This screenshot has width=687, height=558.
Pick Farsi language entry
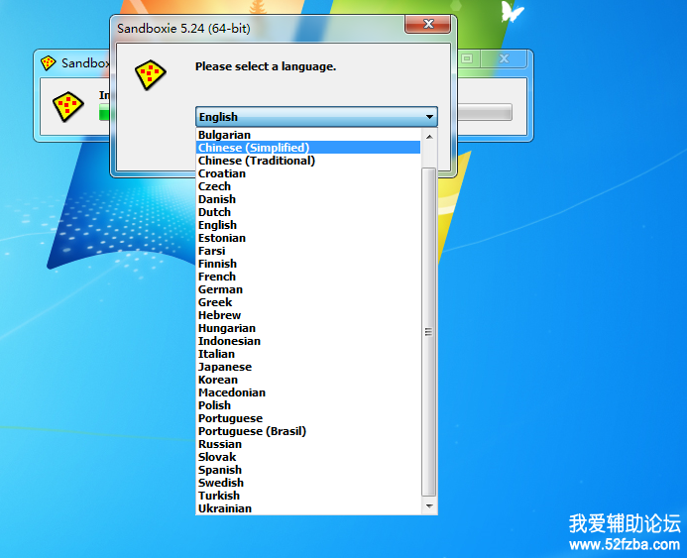coord(308,251)
